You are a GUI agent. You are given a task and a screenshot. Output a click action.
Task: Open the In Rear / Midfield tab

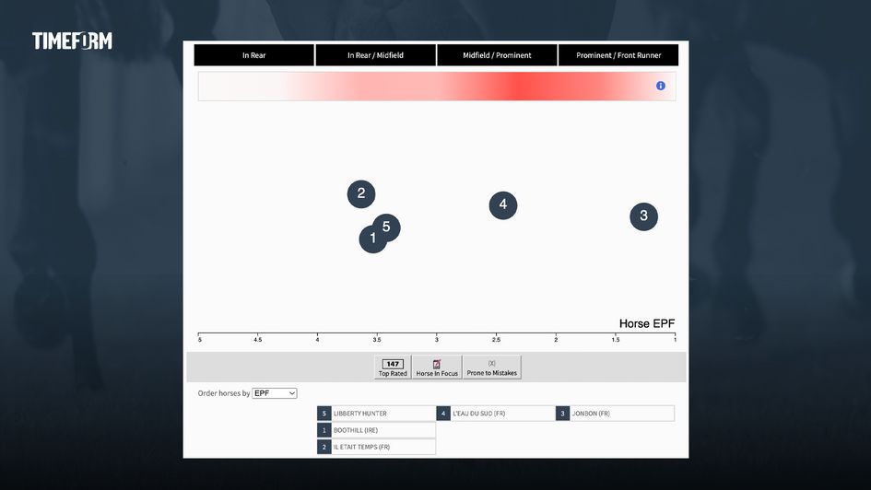(375, 55)
